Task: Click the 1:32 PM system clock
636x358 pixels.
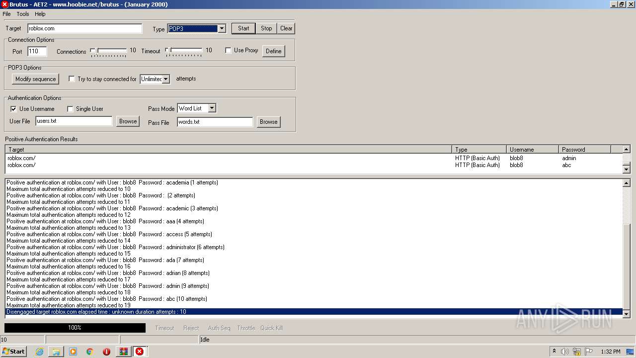Action: pyautogui.click(x=610, y=352)
